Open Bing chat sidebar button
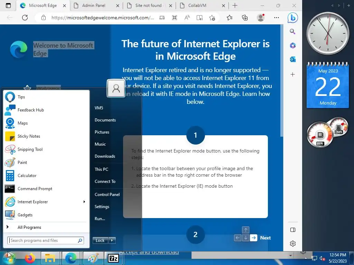This screenshot has height=265, width=354. (292, 18)
